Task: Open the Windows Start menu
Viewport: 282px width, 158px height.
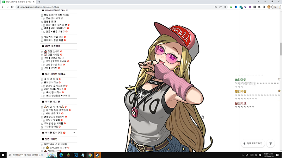Action: [x=3, y=155]
